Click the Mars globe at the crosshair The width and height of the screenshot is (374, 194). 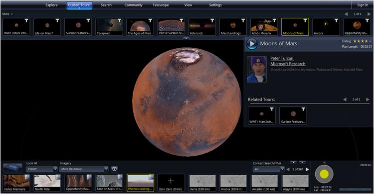187,102
